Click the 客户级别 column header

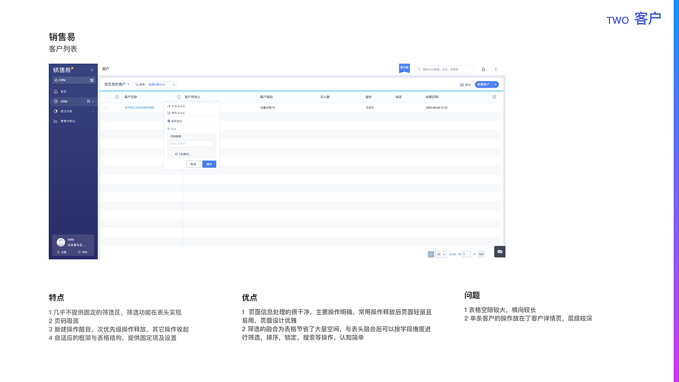[x=266, y=97]
